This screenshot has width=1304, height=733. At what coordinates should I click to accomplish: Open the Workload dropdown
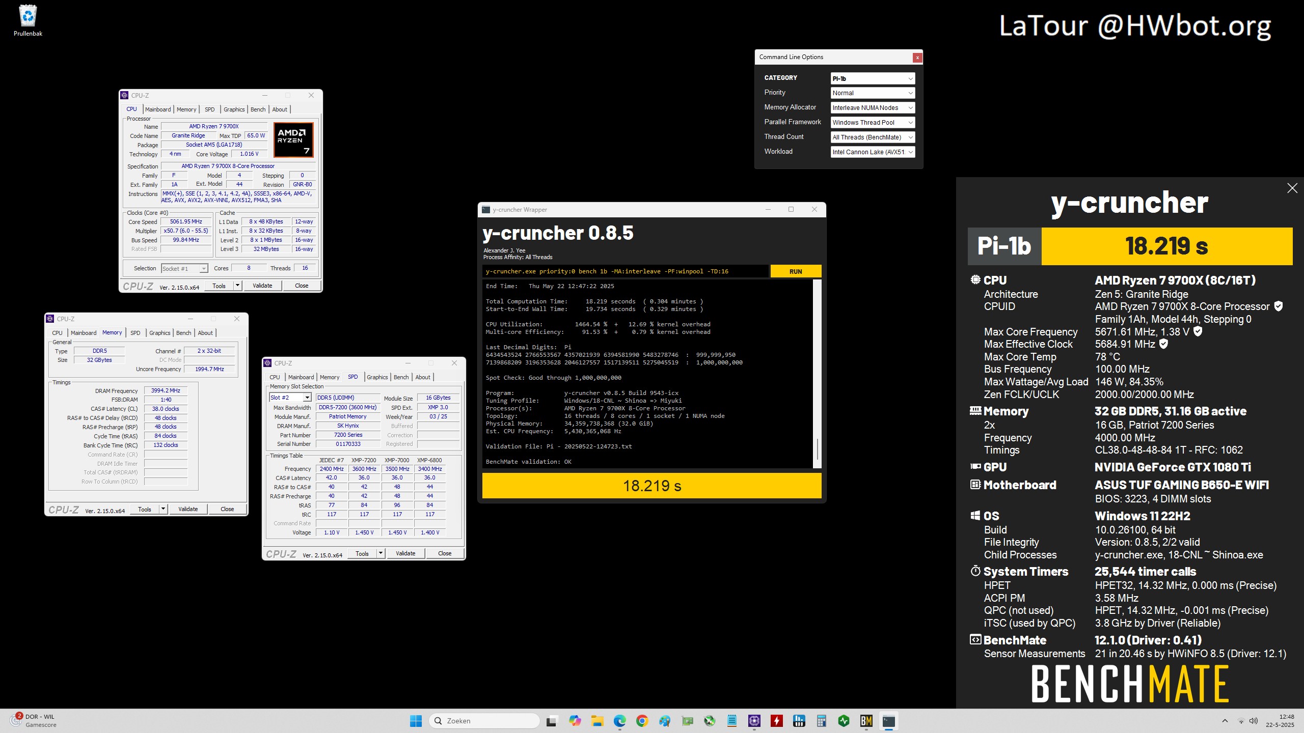point(873,152)
